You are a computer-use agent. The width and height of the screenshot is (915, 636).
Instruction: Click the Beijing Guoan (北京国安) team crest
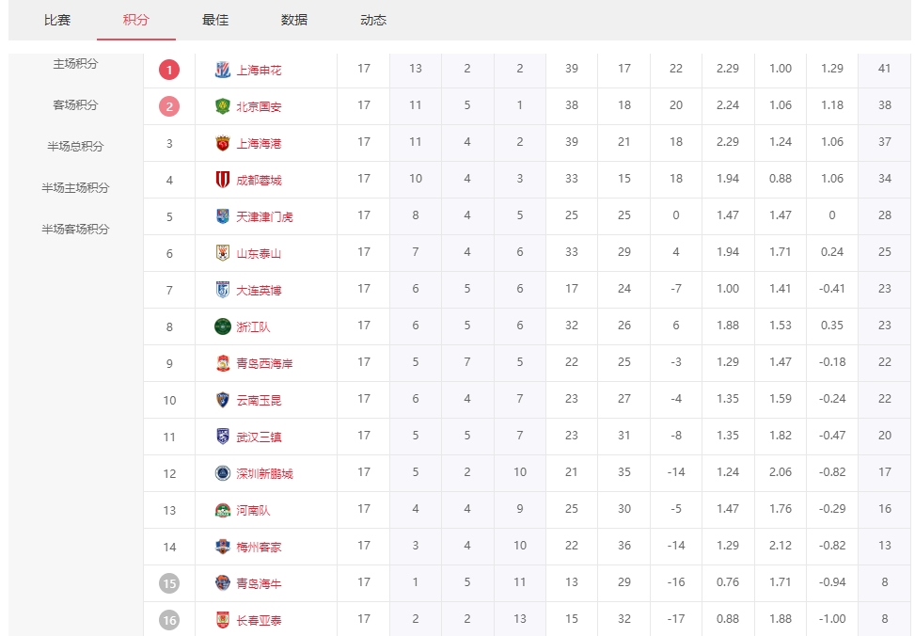222,106
